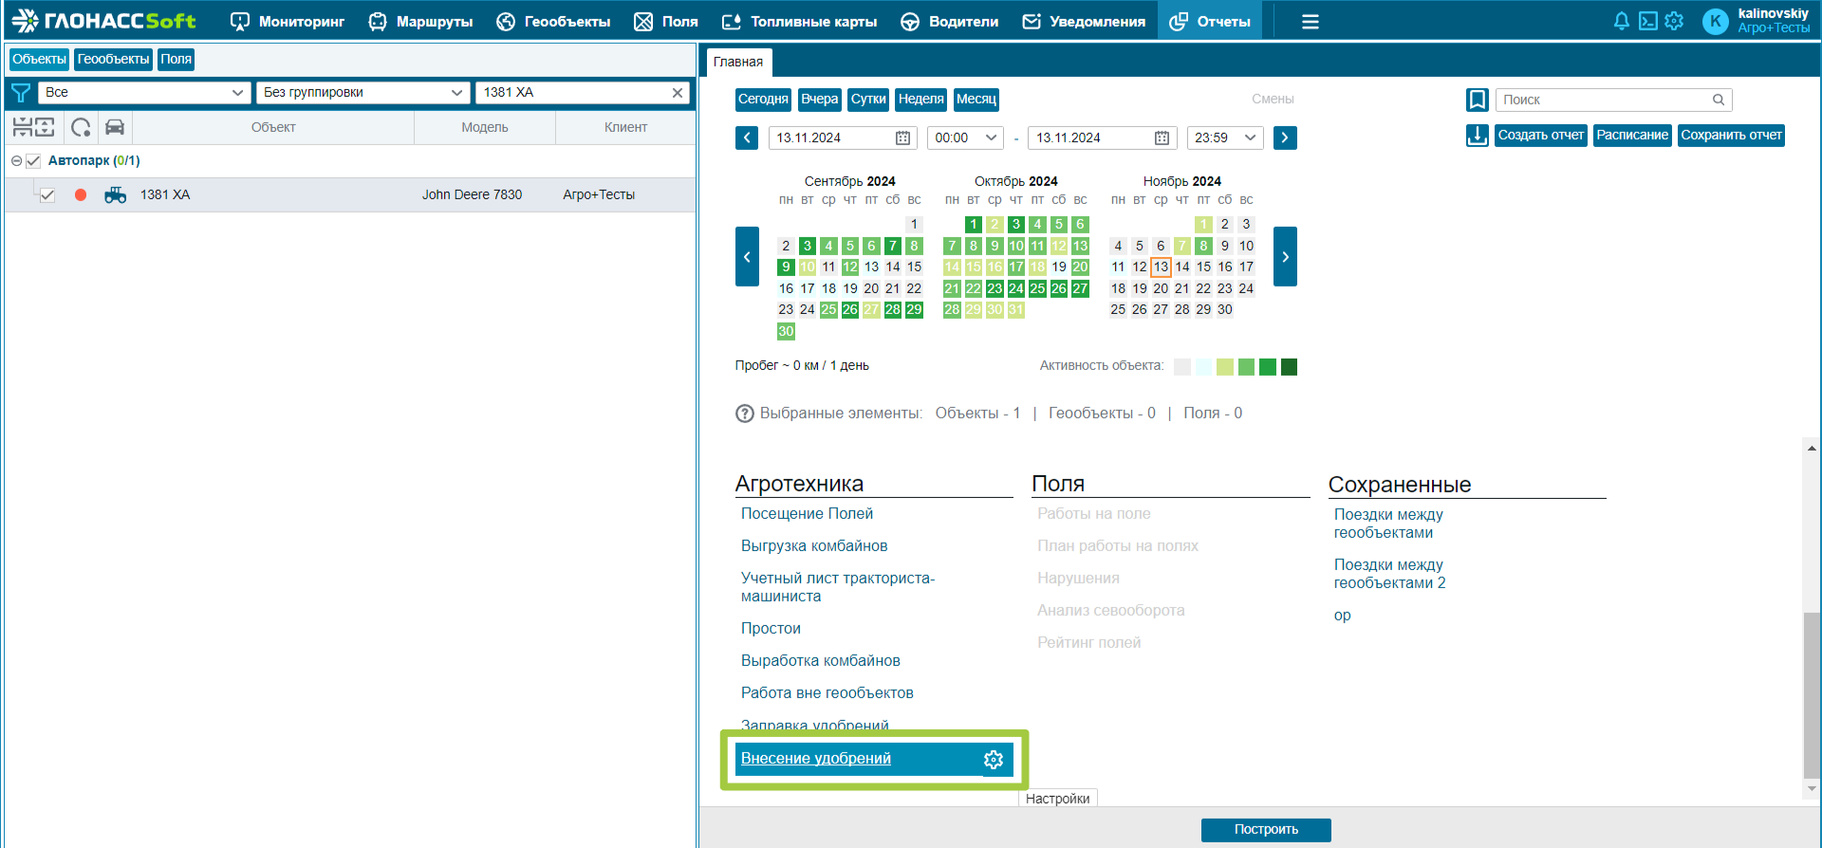Click the Месяц button
Viewport: 1822px width, 848px height.
[976, 100]
